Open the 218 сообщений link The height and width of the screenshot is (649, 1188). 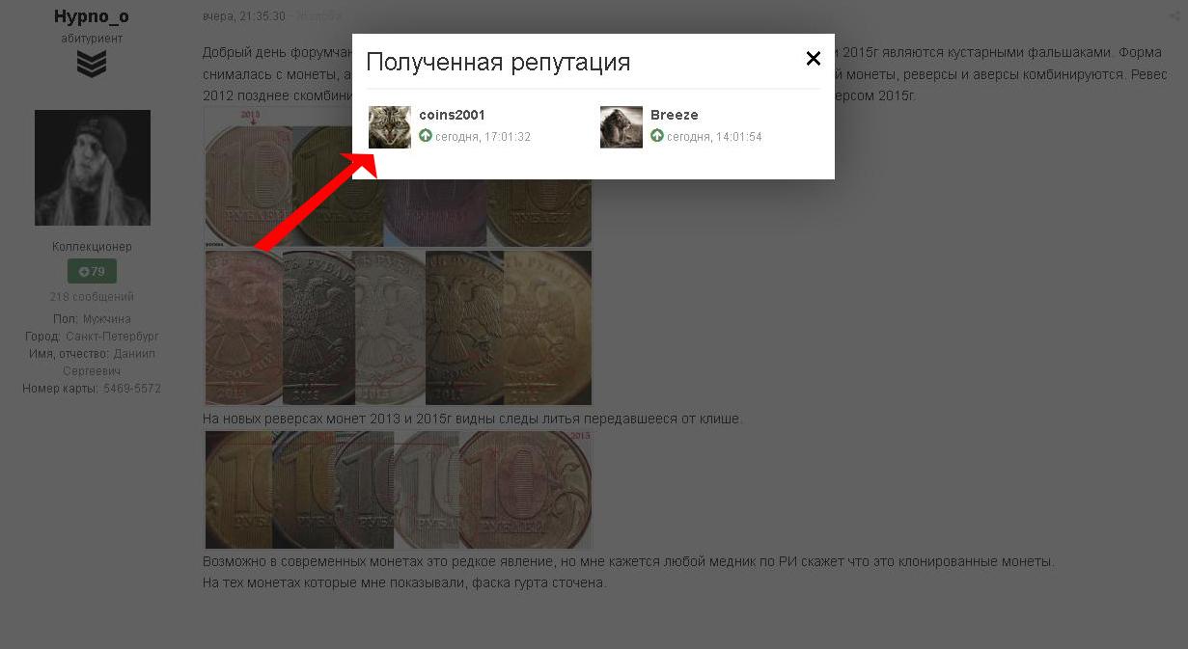tap(92, 297)
